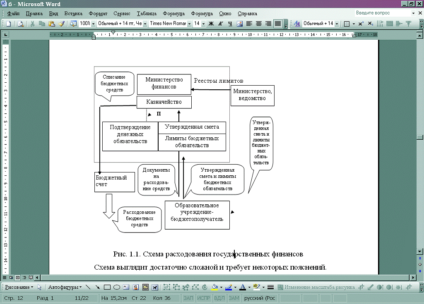Click the Print Preview magnifier icon
This screenshot has height=304, width=424.
click(21, 24)
